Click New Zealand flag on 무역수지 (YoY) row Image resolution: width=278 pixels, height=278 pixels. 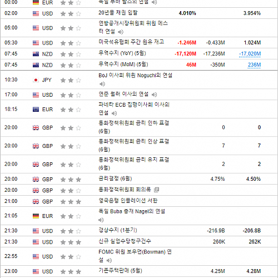[x=36, y=54]
